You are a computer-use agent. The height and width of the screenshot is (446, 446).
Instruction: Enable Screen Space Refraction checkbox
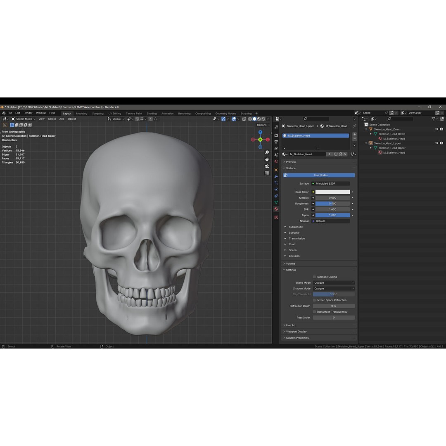coord(314,300)
